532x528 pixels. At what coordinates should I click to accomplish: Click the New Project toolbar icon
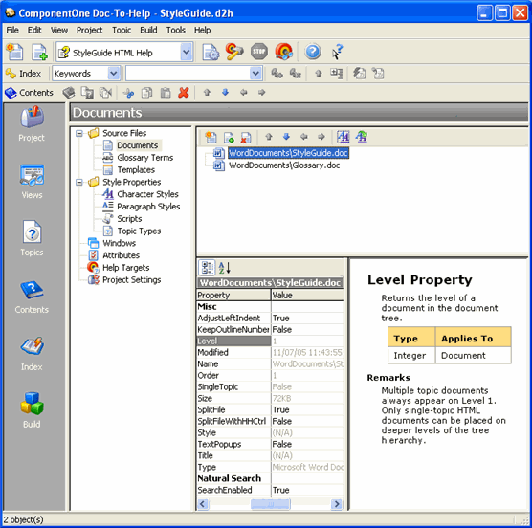pos(14,52)
